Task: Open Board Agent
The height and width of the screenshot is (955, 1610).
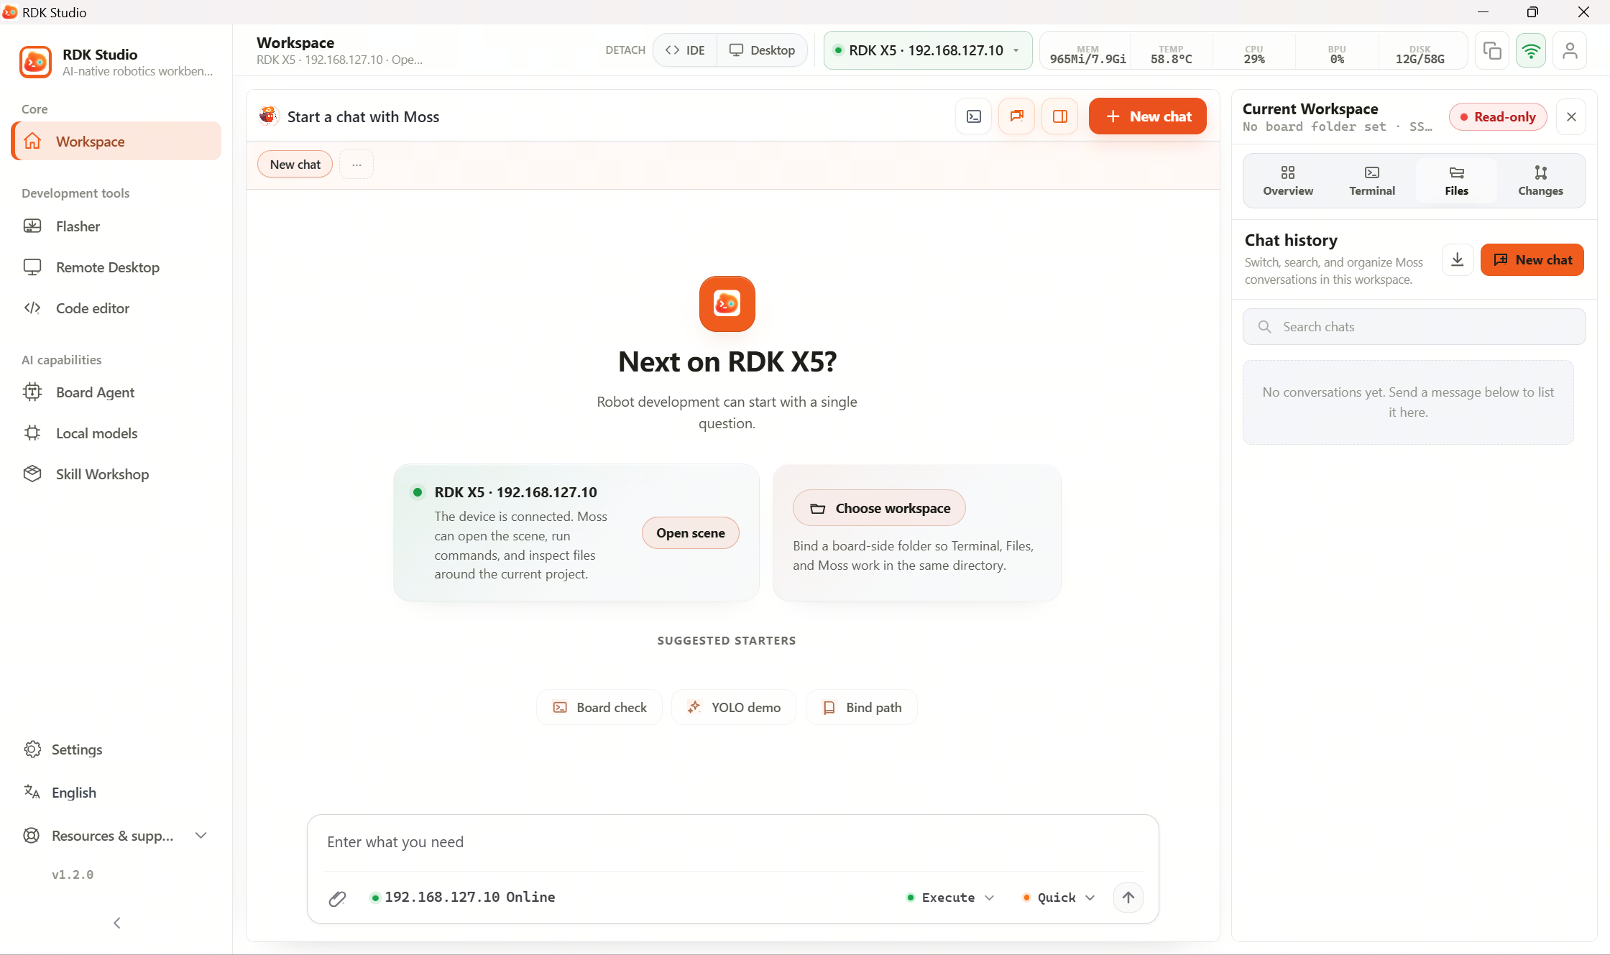Action: pos(116,392)
